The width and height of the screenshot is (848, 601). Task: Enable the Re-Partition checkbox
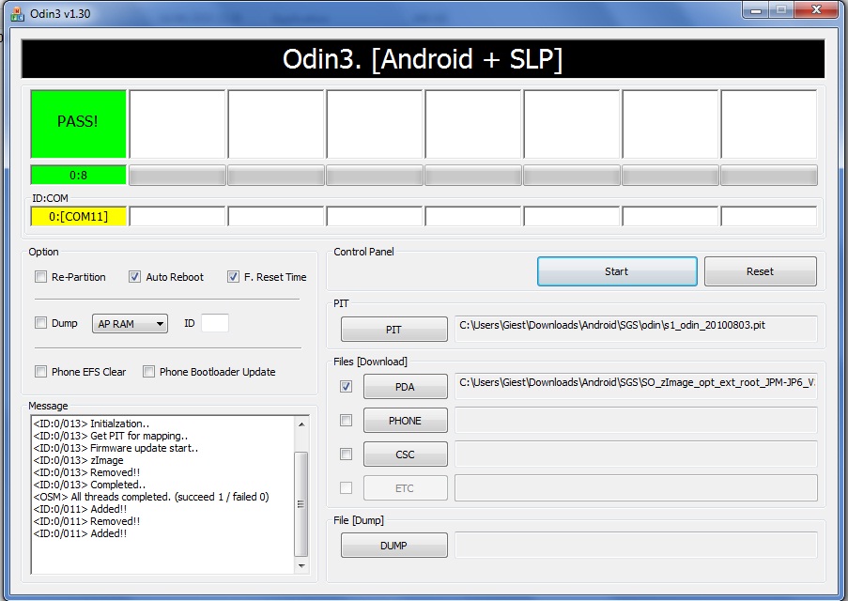click(40, 277)
